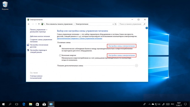
Task: Refresh the control panel page
Action: [x=115, y=24]
